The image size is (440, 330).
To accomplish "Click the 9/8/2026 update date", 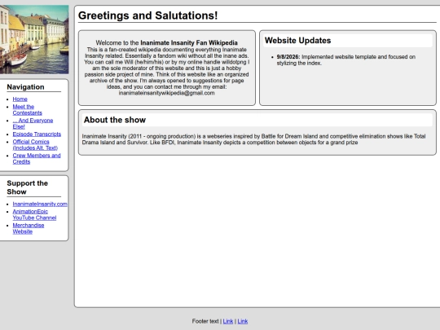I will click(x=288, y=57).
